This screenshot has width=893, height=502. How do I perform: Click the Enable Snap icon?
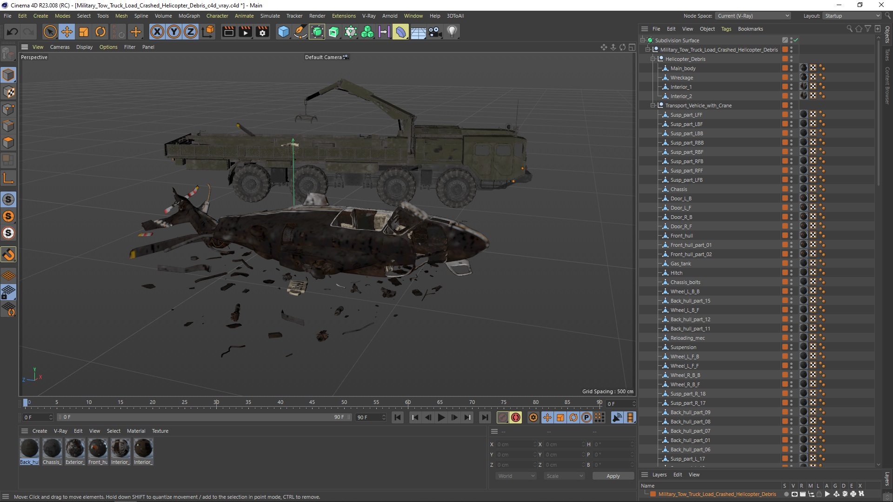click(x=8, y=254)
